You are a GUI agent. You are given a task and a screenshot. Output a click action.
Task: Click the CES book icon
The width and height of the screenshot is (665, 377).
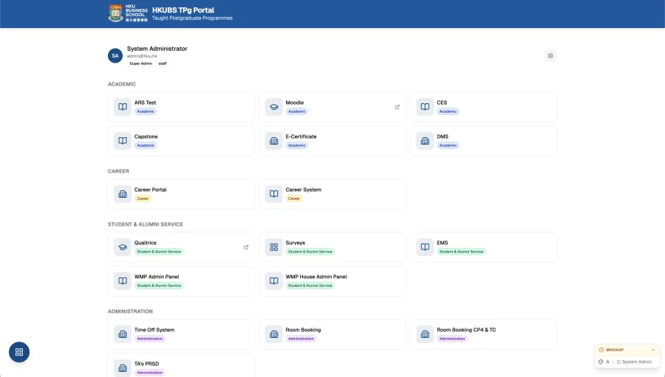pyautogui.click(x=425, y=107)
